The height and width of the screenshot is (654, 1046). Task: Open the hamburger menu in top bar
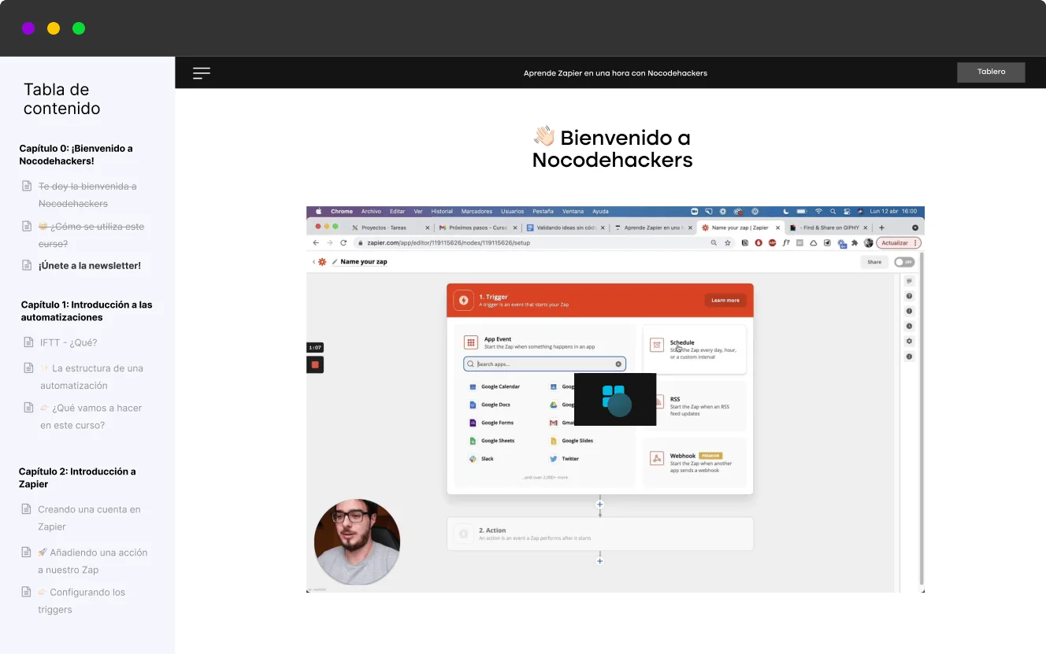202,73
